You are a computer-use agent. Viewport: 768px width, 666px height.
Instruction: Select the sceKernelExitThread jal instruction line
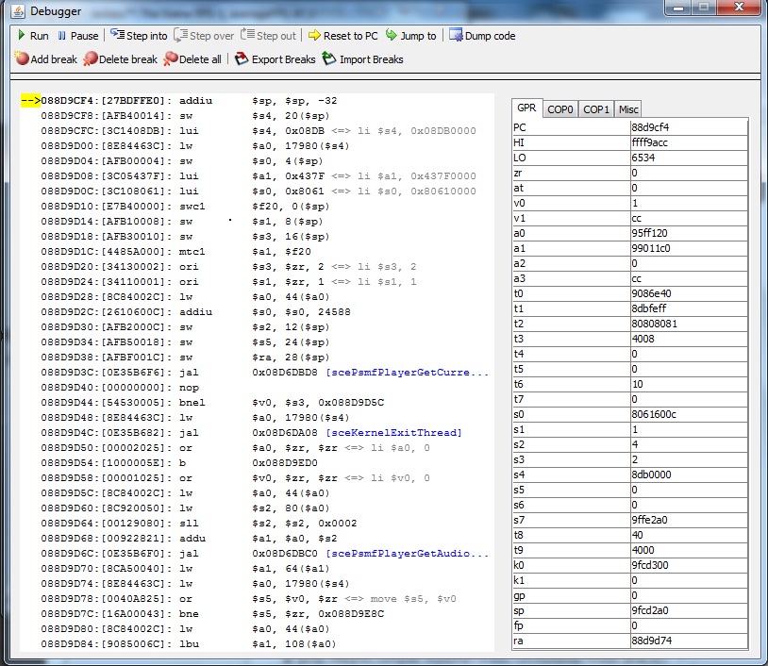pyautogui.click(x=255, y=432)
